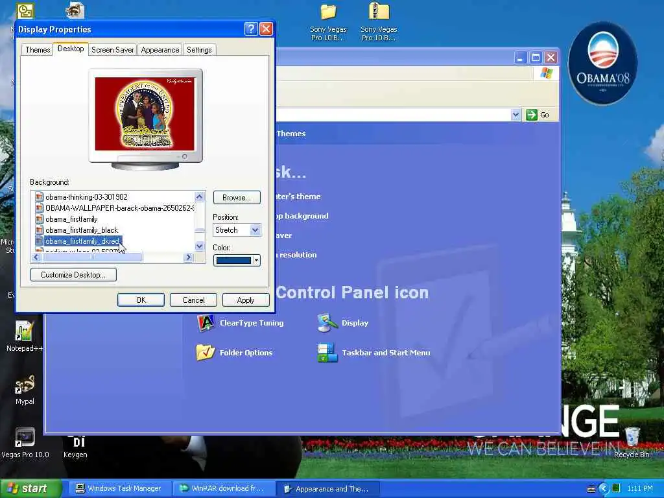Switch to the Appearance tab

pyautogui.click(x=160, y=50)
